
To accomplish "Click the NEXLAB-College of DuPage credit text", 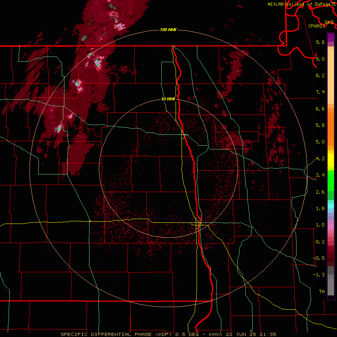I will (x=299, y=4).
